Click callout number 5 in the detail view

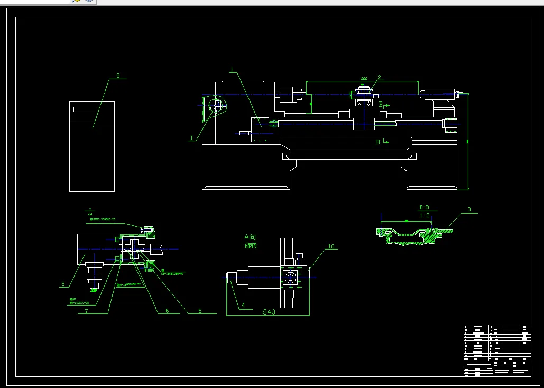200,311
